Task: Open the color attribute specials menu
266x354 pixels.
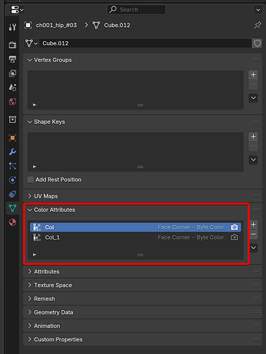Action: [253, 248]
